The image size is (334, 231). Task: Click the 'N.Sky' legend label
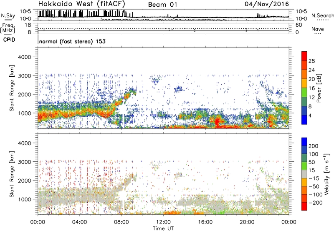point(8,15)
